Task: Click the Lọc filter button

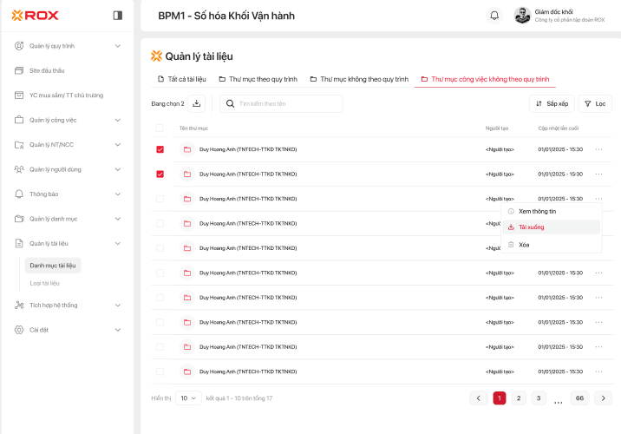Action: click(x=594, y=103)
